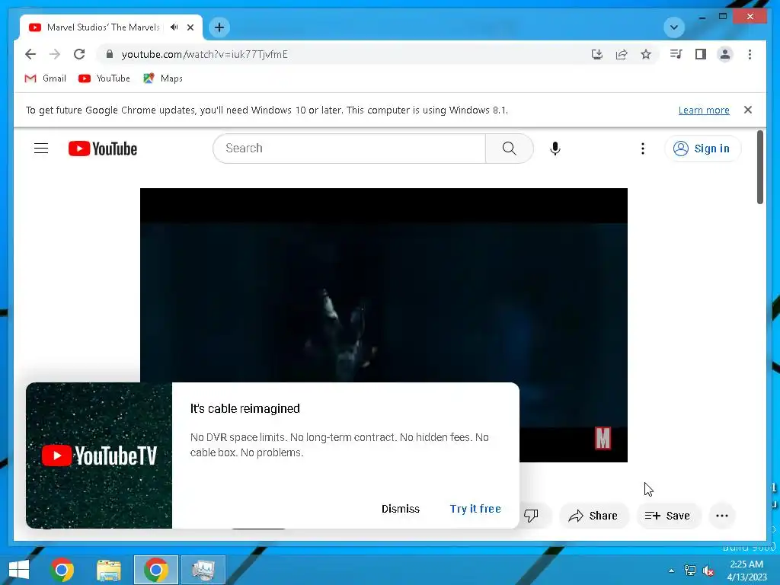Click the padlock site info icon

[110, 54]
